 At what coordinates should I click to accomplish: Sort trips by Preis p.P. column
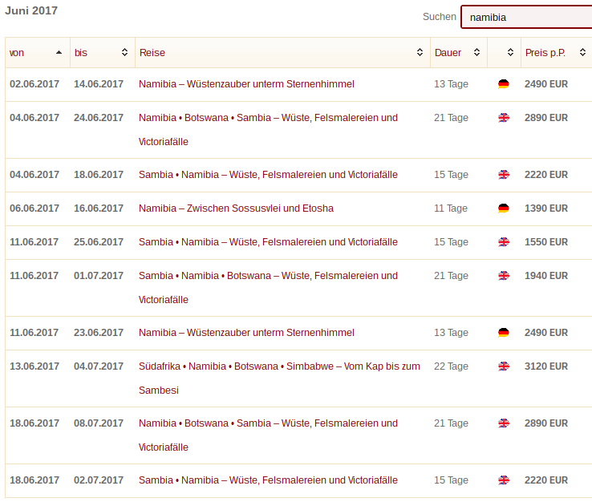point(557,52)
